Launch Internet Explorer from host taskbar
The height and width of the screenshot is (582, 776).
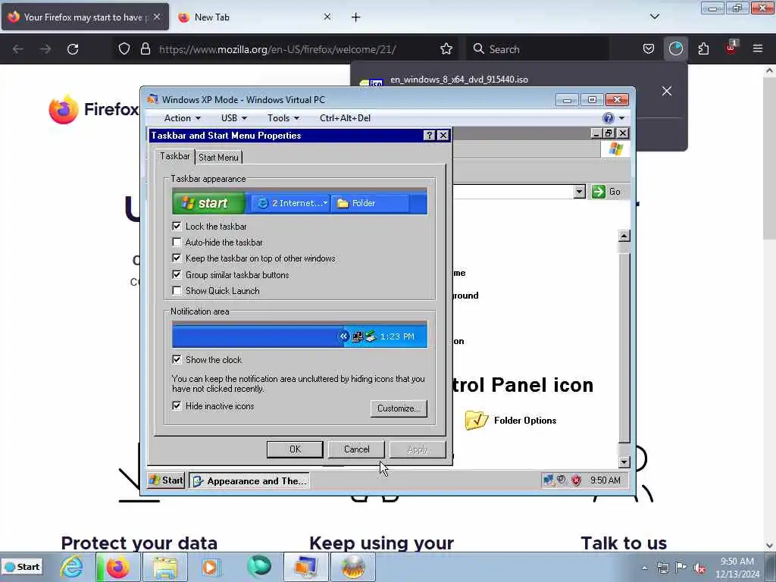[x=71, y=567]
